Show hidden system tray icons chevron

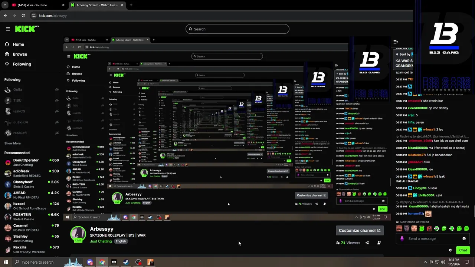point(425,262)
